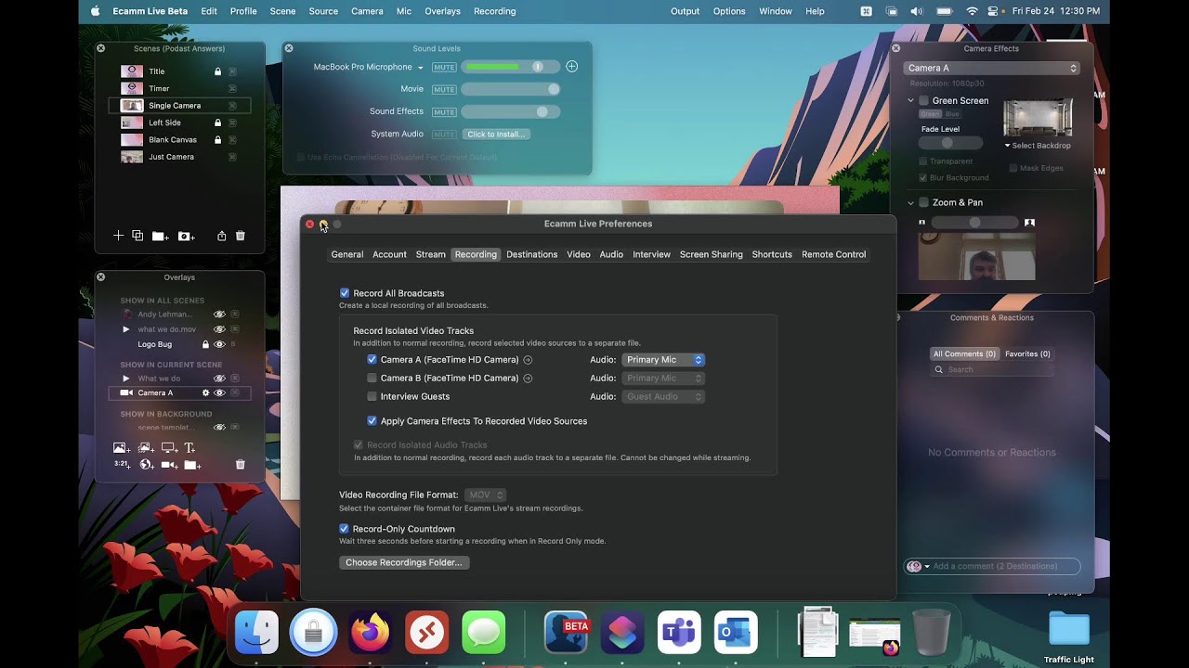This screenshot has width=1189, height=668.
Task: Click Choose Recordings Folder button
Action: 404,563
